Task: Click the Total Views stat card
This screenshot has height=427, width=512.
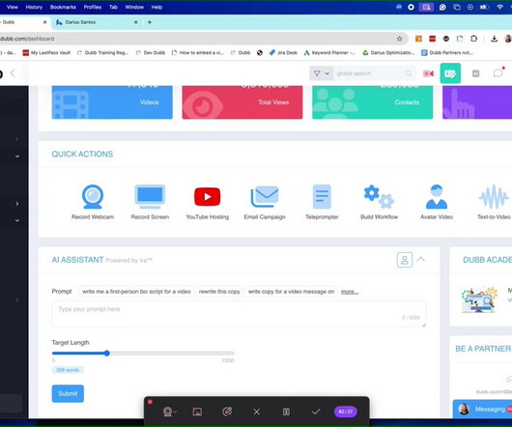Action: (x=242, y=102)
